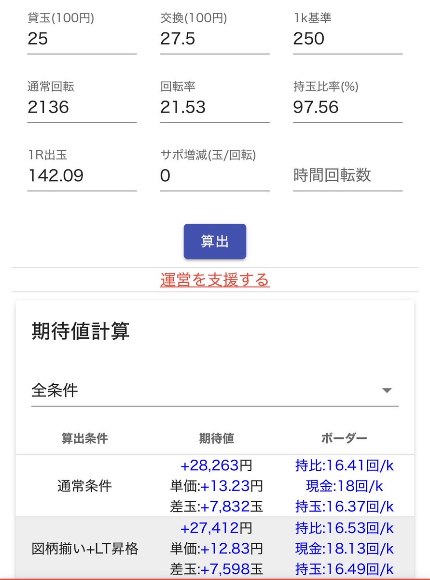Image resolution: width=430 pixels, height=580 pixels.
Task: Click the 持玉:16.49回/k border value
Action: pos(344,569)
